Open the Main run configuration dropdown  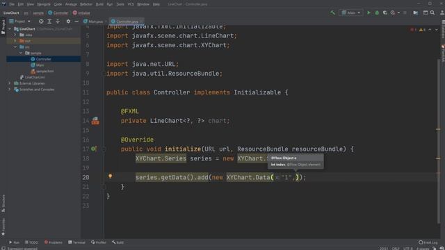pos(351,12)
